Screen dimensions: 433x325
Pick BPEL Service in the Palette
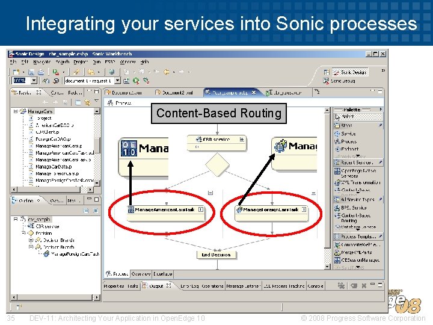pyautogui.click(x=351, y=208)
